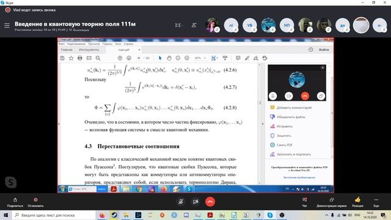
Task: Open Skype icon in Windows taskbar
Action: pos(270,215)
